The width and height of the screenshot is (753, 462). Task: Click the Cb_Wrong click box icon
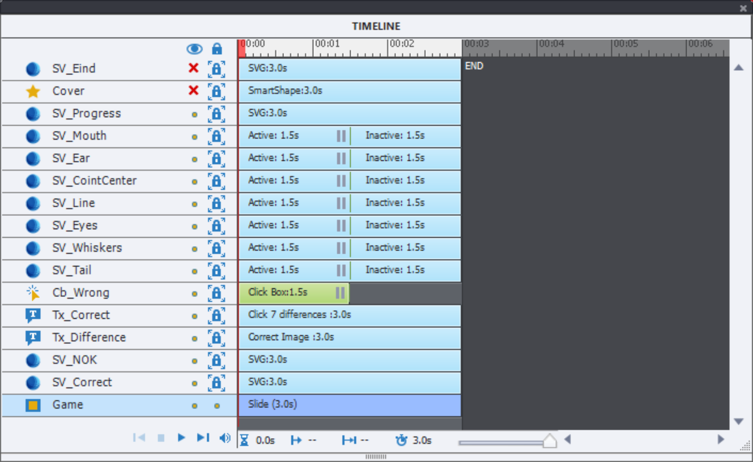33,293
